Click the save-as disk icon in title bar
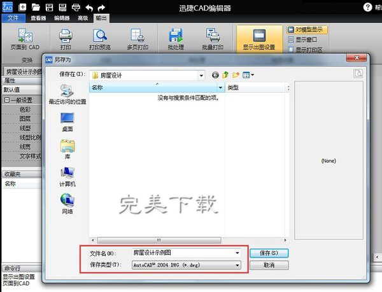The width and height of the screenshot is (382, 292). point(62,7)
